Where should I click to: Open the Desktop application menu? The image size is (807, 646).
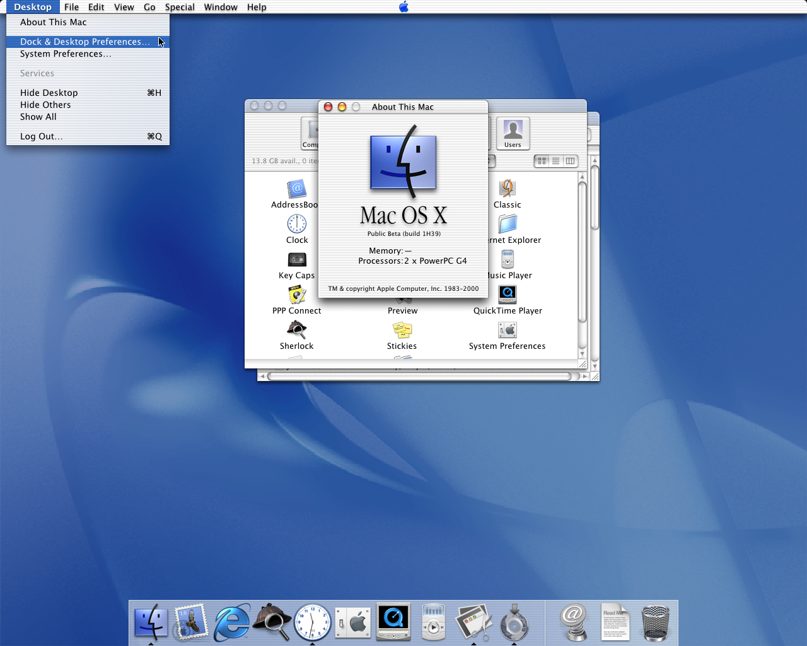pos(33,7)
